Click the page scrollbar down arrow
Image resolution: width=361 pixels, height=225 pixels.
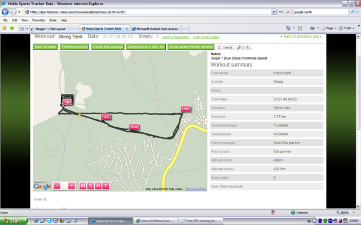(x=358, y=206)
